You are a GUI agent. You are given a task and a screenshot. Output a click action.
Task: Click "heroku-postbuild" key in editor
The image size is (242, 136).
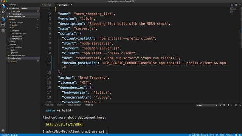(80, 63)
